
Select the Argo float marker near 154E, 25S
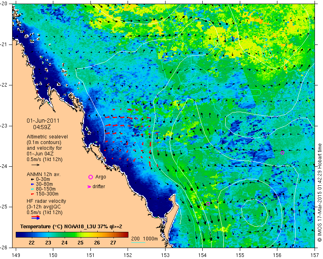pyautogui.click(x=208, y=204)
